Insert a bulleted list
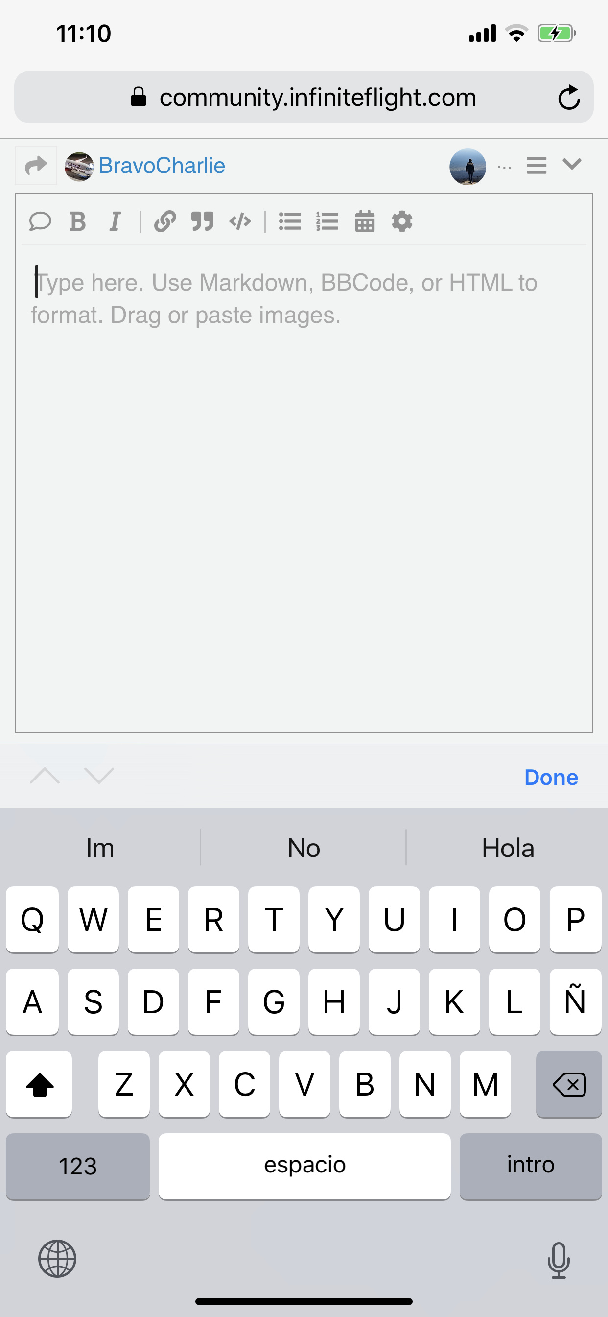Image resolution: width=608 pixels, height=1317 pixels. click(x=290, y=221)
